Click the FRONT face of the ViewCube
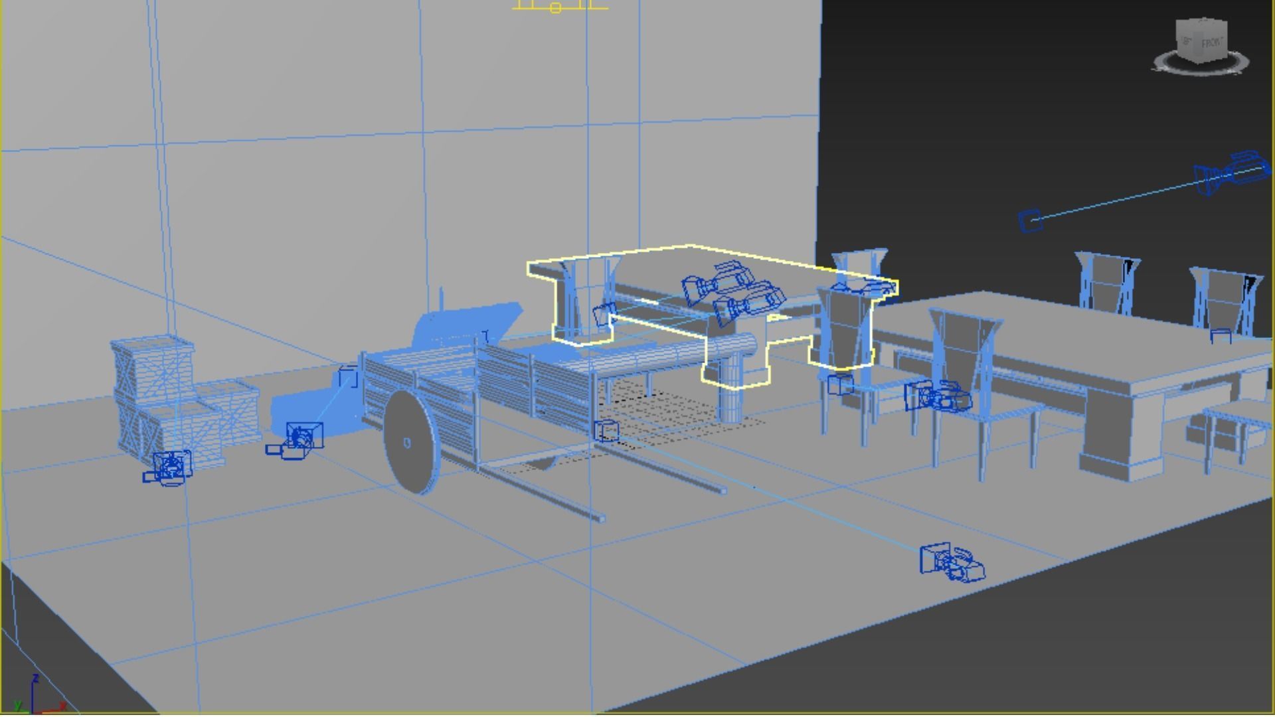Image resolution: width=1275 pixels, height=717 pixels. tap(1211, 42)
